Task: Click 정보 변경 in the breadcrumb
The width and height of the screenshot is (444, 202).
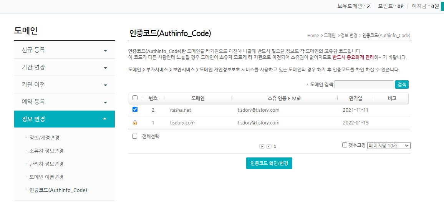Action: (x=349, y=36)
